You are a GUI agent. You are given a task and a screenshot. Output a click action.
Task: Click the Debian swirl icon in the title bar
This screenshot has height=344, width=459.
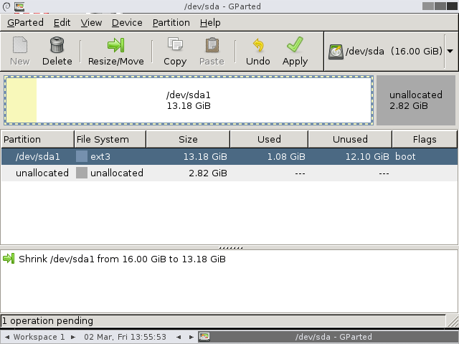[x=6, y=6]
